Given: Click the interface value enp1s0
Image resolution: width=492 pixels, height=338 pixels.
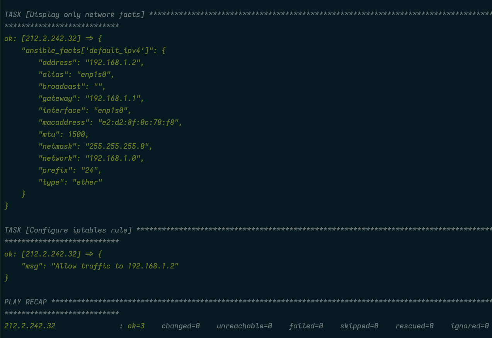Looking at the screenshot, I should 111,110.
